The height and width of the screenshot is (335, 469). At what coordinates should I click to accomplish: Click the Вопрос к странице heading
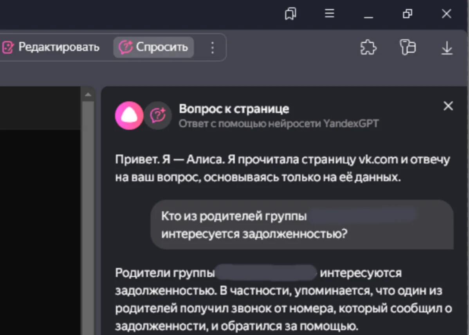(234, 109)
